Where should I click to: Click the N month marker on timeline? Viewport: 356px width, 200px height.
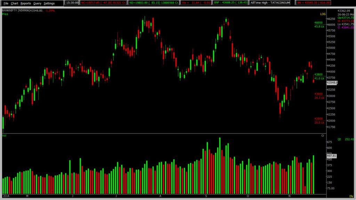pyautogui.click(x=289, y=196)
